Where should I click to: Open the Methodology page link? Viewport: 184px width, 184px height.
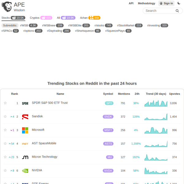click(x=147, y=3)
